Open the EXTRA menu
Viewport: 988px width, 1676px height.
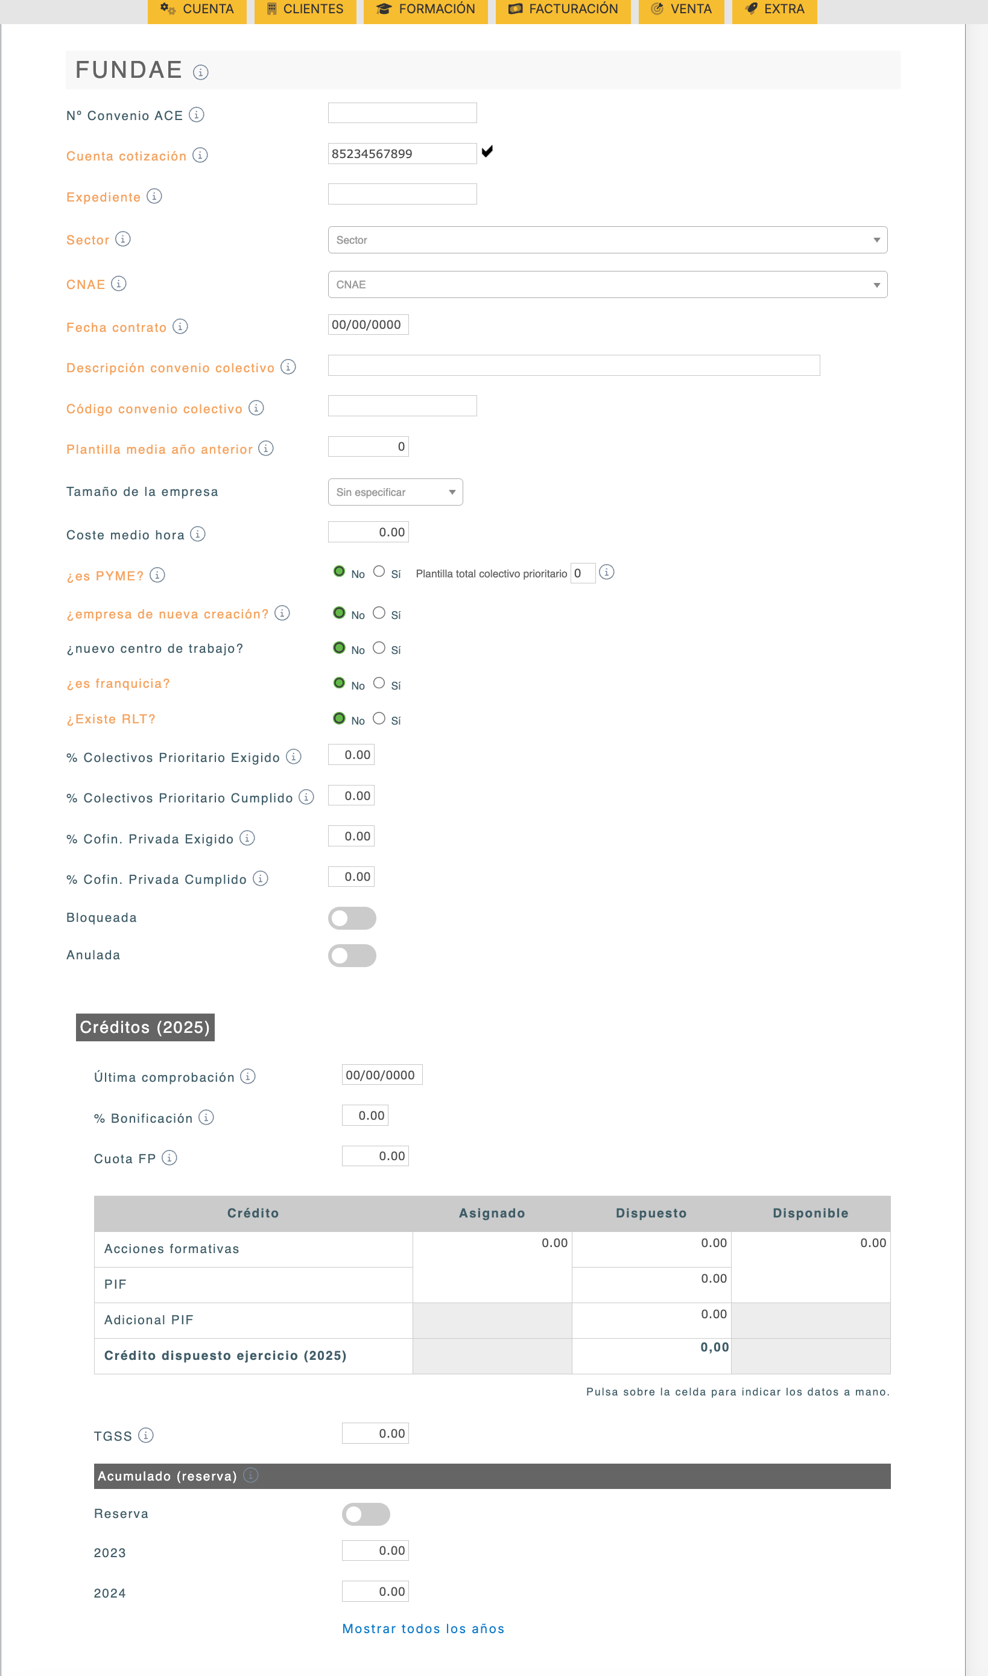[775, 10]
